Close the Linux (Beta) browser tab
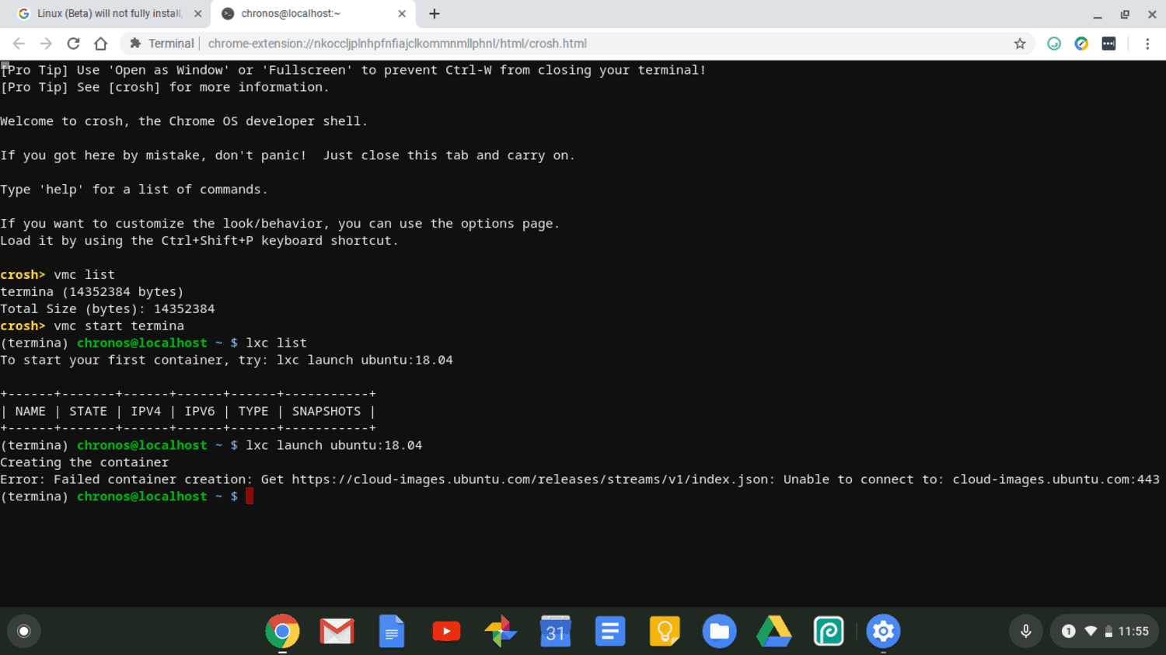Image resolution: width=1166 pixels, height=655 pixels. pos(197,14)
